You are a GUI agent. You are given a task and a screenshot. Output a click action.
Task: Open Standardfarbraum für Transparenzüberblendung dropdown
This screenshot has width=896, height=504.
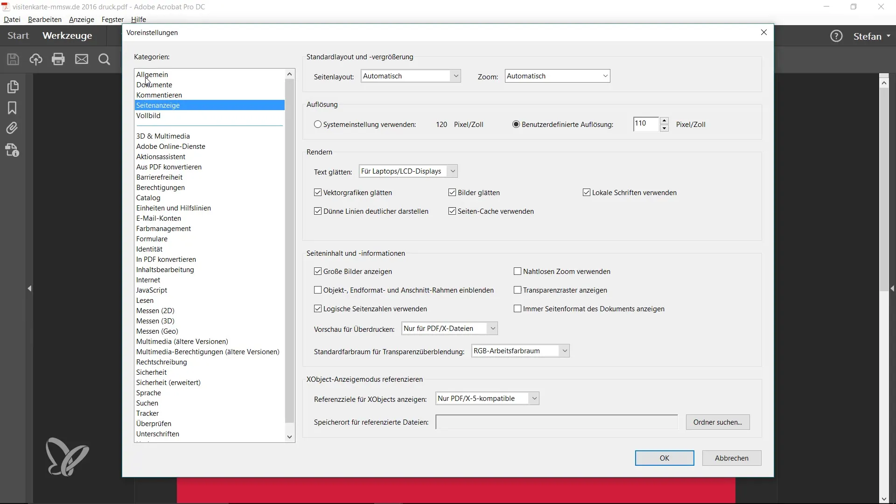[520, 351]
